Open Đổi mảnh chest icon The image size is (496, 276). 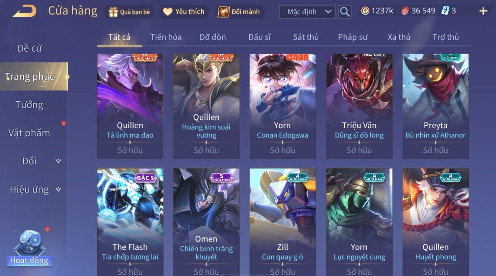click(223, 12)
